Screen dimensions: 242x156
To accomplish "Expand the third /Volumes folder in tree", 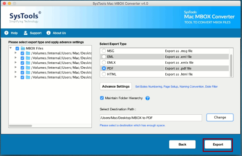I will (16, 62).
